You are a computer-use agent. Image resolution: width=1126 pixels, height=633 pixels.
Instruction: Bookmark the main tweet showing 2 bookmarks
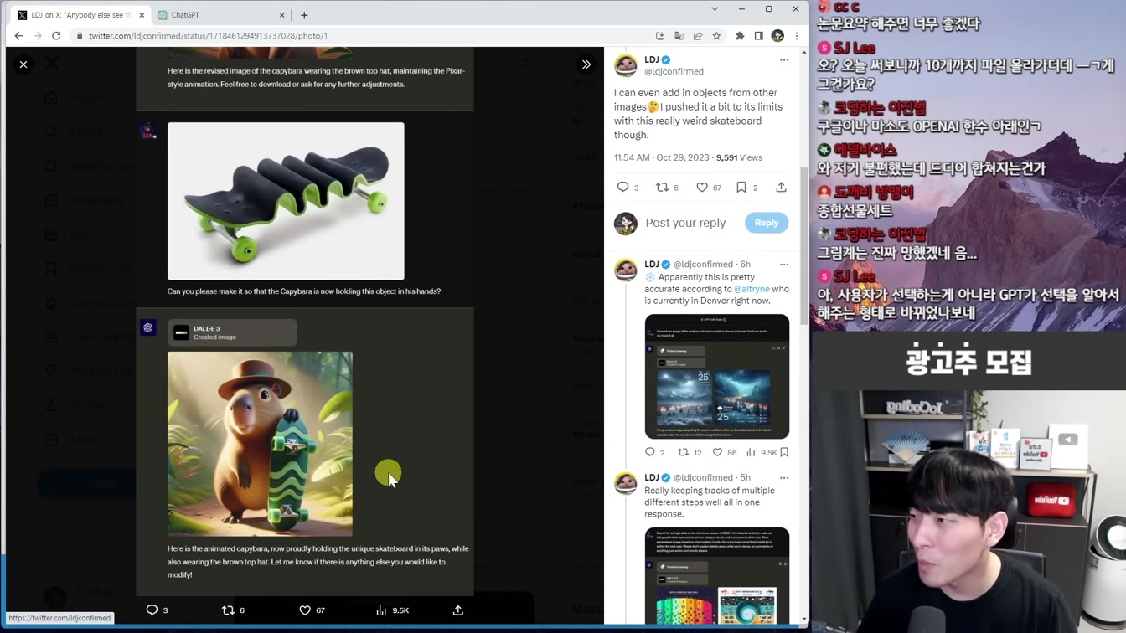coord(741,188)
